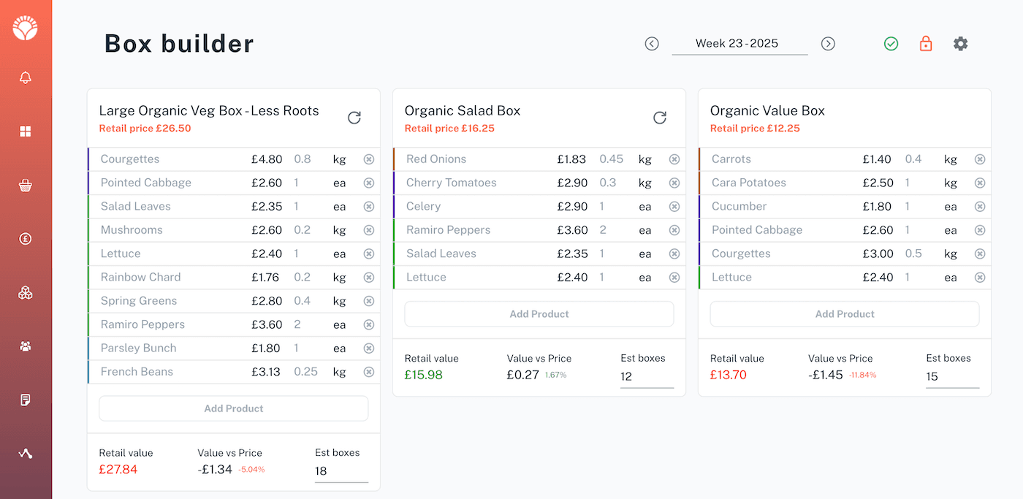
Task: Go to the next week arrow
Action: coord(828,44)
